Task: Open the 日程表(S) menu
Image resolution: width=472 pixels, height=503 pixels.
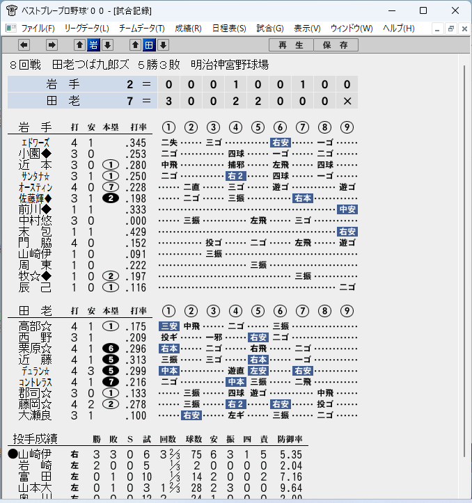Action: click(229, 29)
